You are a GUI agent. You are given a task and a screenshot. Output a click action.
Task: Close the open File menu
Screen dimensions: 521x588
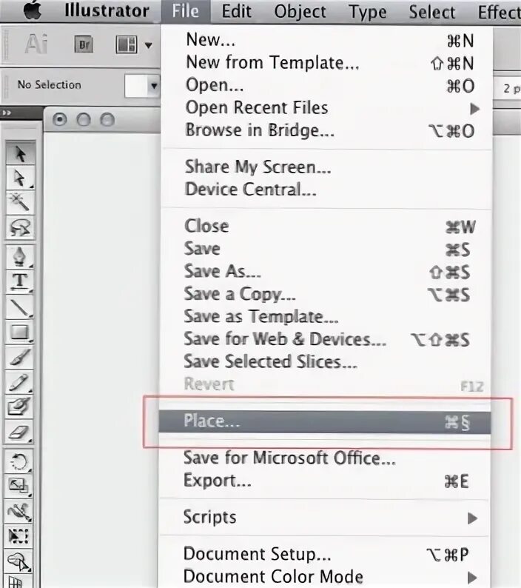185,10
